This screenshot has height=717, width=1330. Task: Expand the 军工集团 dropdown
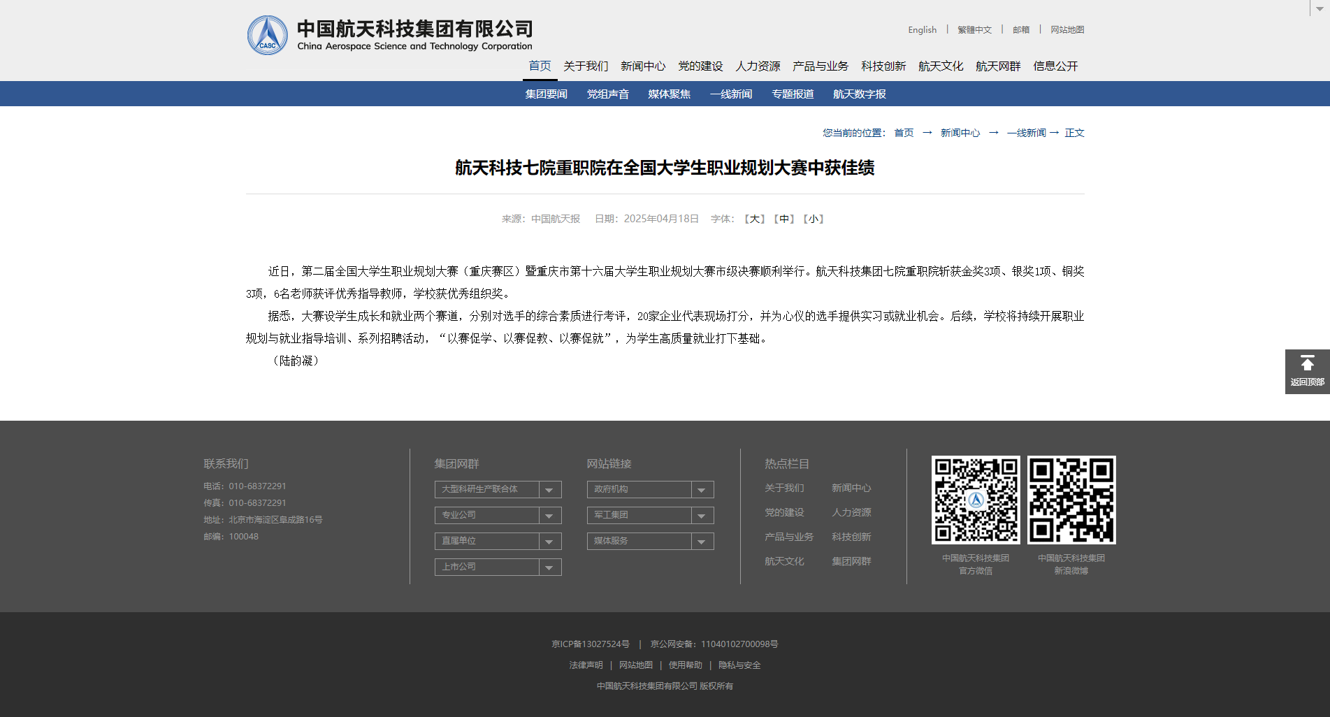650,515
